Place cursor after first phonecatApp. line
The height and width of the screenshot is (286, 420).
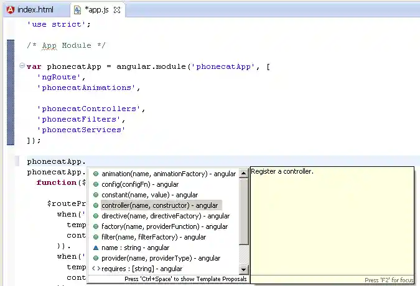(x=86, y=161)
